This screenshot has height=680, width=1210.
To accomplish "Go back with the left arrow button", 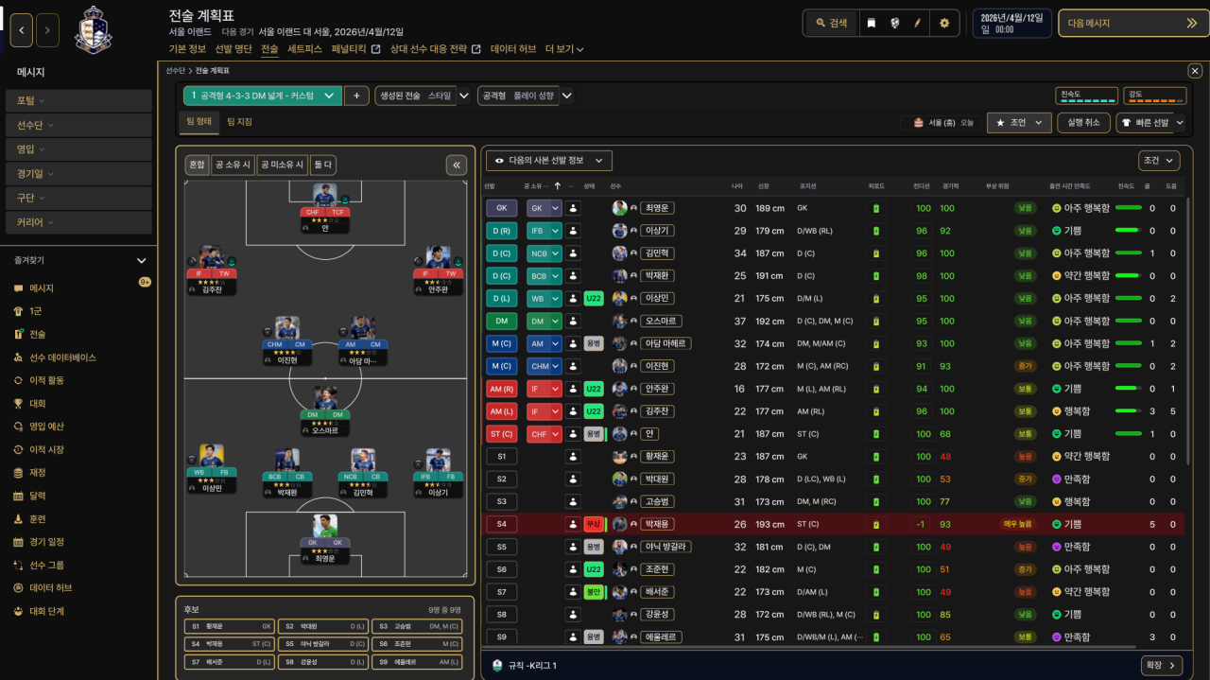I will tap(21, 30).
